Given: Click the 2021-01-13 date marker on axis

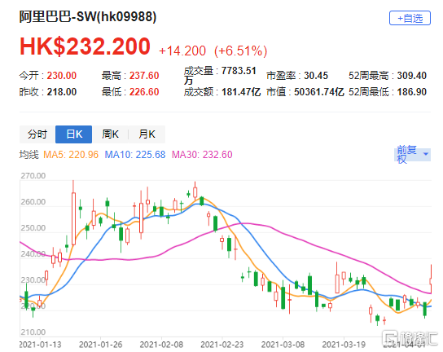Looking at the screenshot, I should pyautogui.click(x=40, y=345).
